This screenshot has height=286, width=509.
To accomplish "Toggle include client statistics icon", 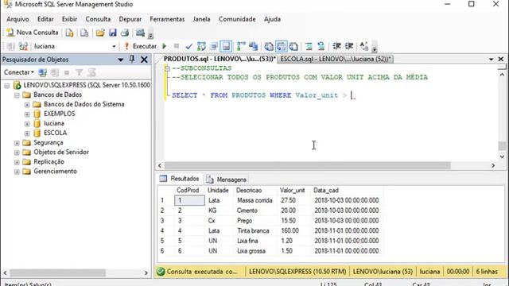I will (253, 46).
